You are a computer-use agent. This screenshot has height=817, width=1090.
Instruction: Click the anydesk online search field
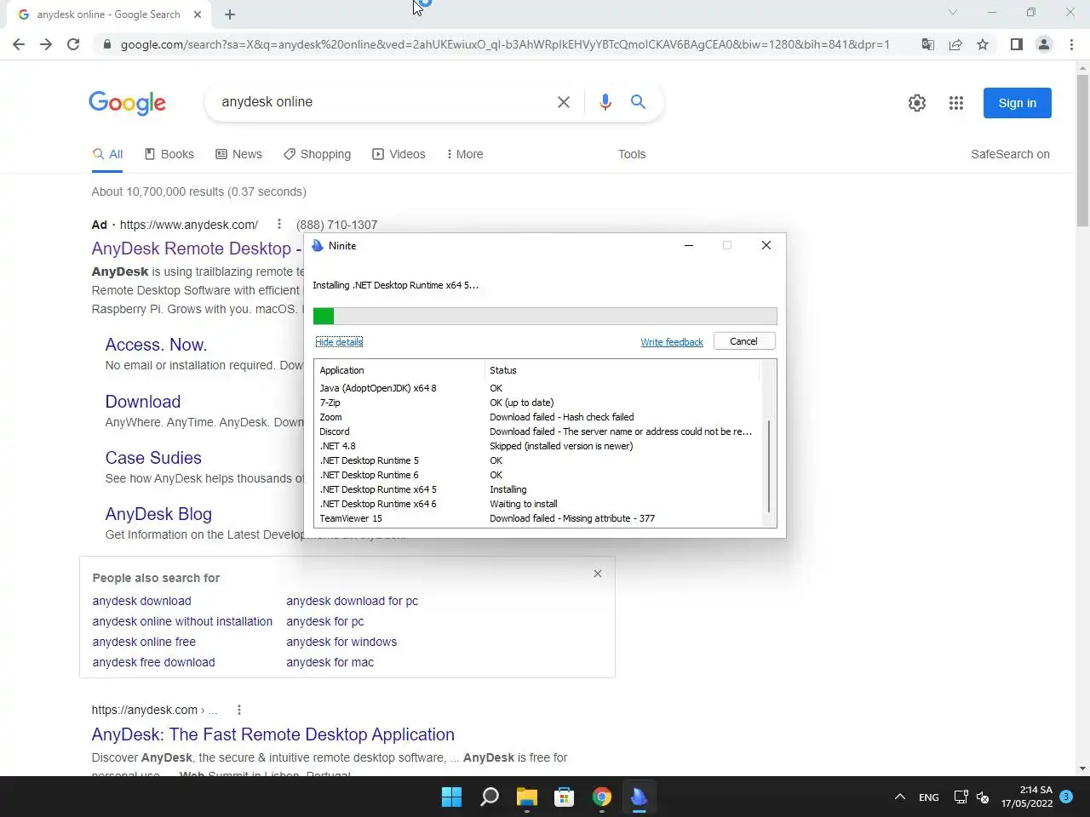383,102
